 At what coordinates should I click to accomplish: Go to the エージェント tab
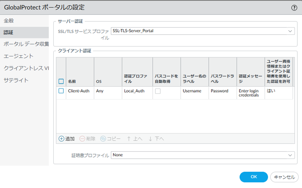18,56
